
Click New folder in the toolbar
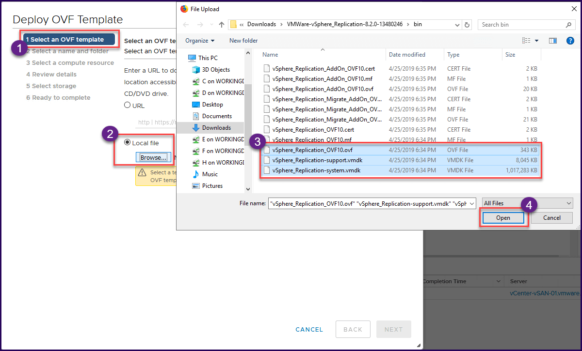click(243, 41)
